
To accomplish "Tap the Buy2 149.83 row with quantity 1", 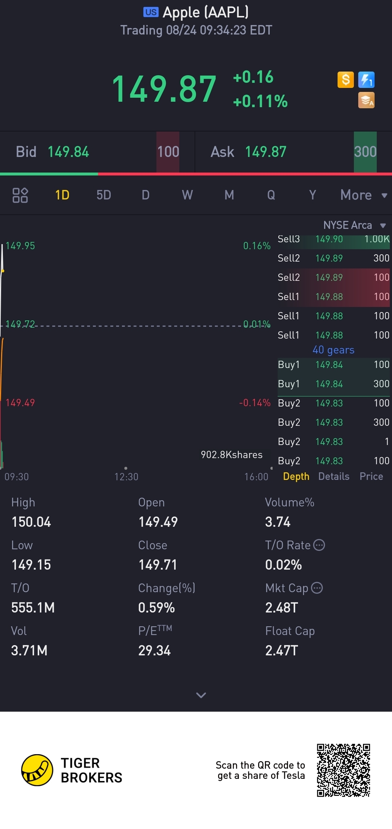I will (x=334, y=442).
